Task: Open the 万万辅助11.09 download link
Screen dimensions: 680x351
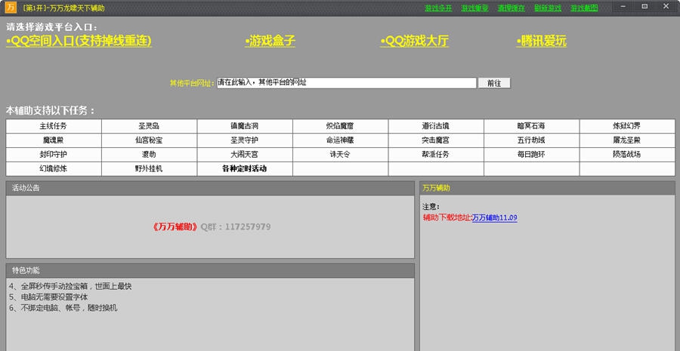Action: tap(494, 217)
